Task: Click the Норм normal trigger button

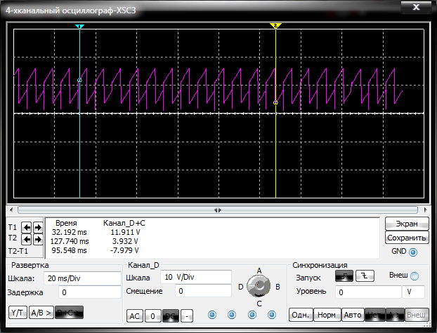Action: click(327, 315)
